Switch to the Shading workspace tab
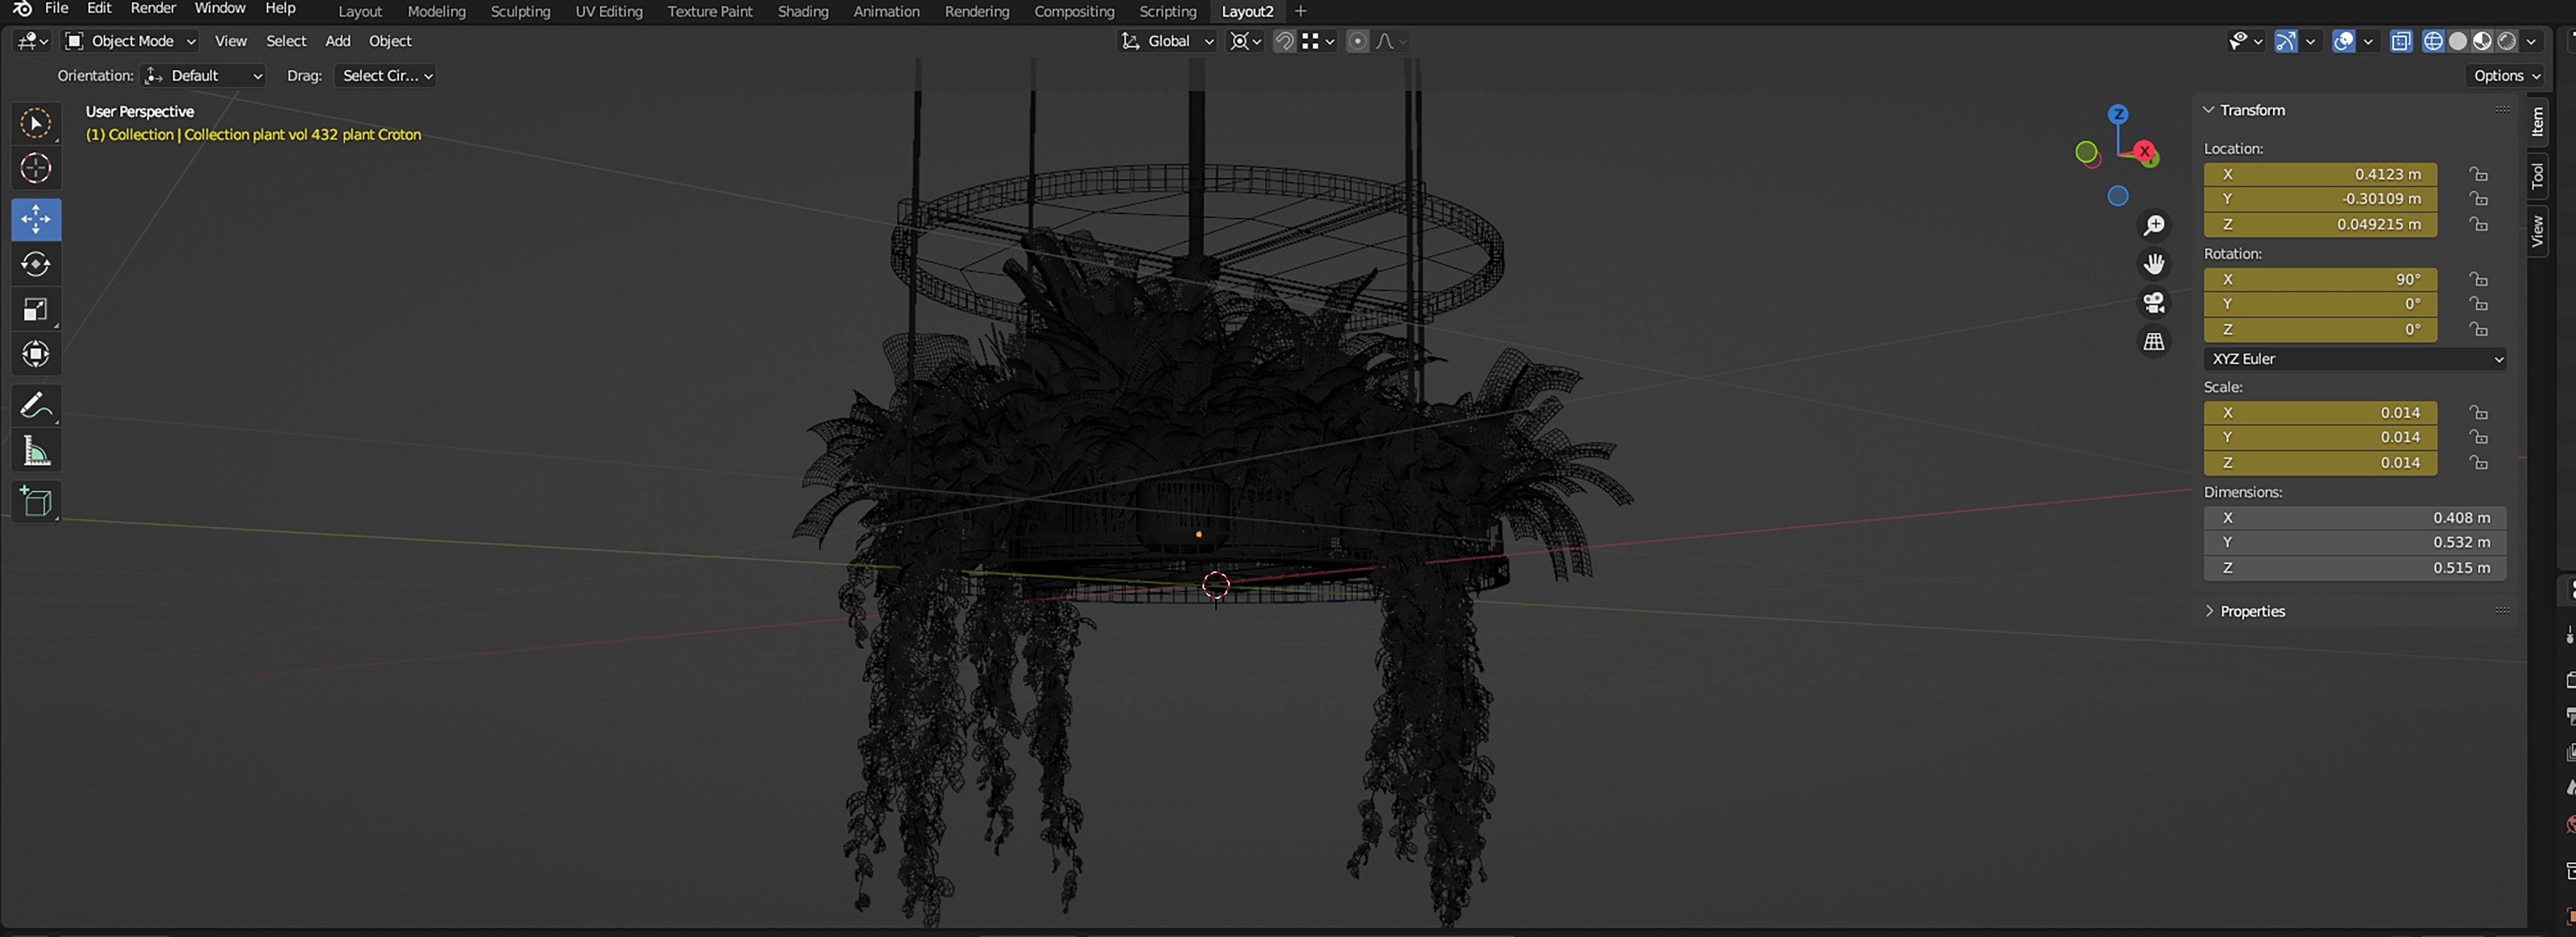Screen dimensions: 2576x937 pos(803,11)
